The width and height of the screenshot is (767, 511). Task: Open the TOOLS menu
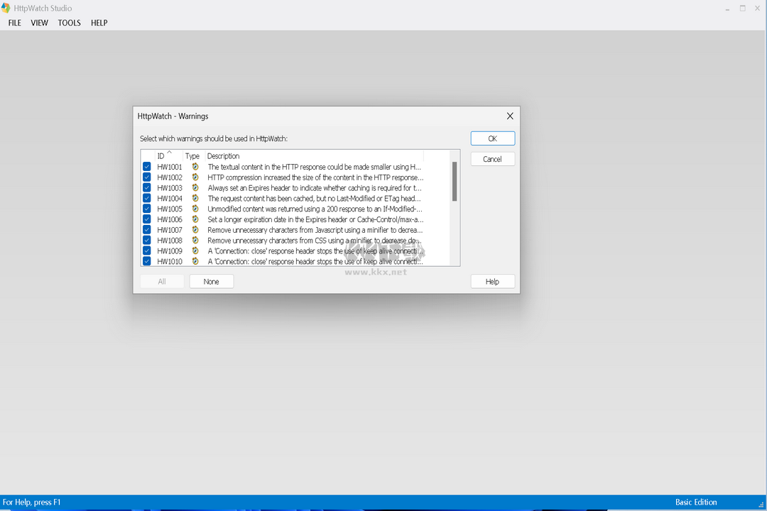[x=69, y=23]
